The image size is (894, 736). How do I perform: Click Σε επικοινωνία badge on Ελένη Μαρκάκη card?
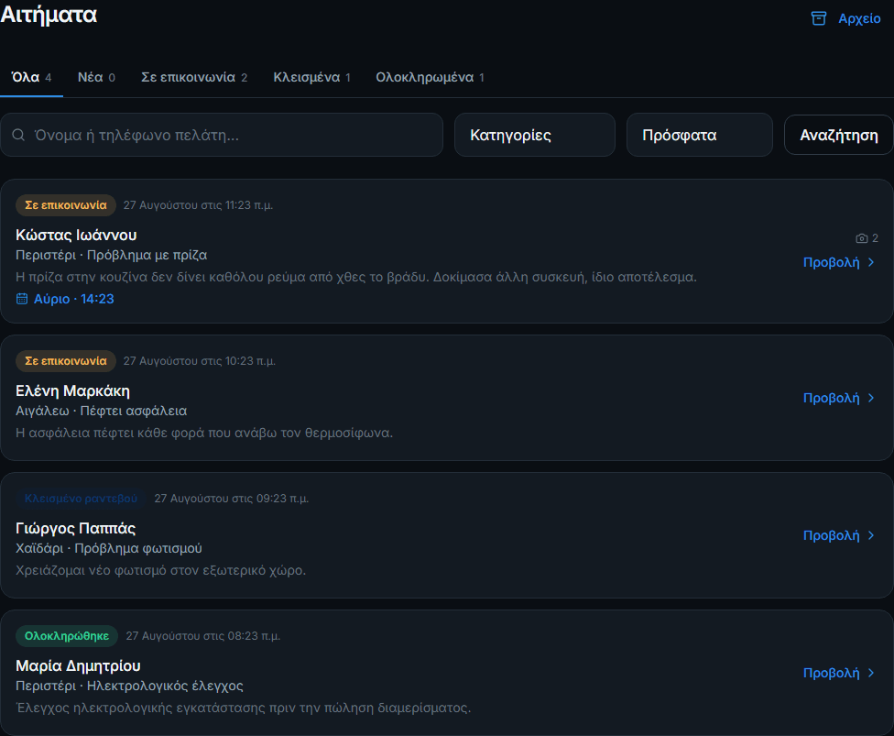pyautogui.click(x=66, y=360)
